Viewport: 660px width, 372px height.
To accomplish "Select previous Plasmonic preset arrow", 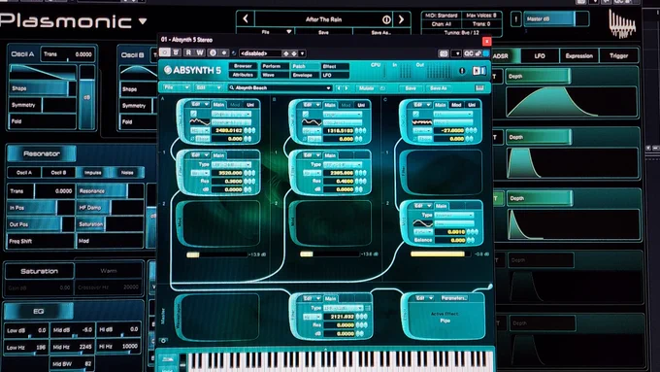I will click(246, 19).
